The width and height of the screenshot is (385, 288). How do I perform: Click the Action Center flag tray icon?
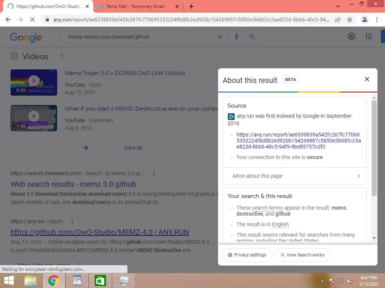[331, 281]
